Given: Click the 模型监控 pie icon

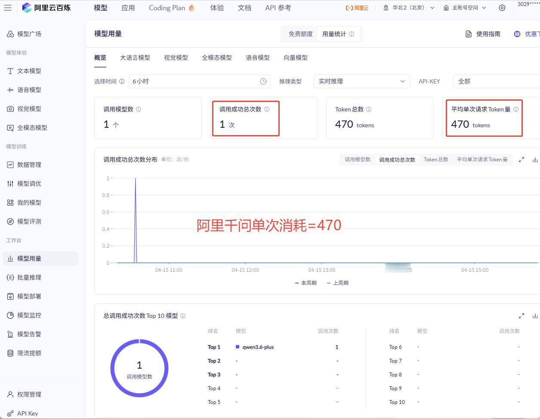Looking at the screenshot, I should pyautogui.click(x=10, y=315).
